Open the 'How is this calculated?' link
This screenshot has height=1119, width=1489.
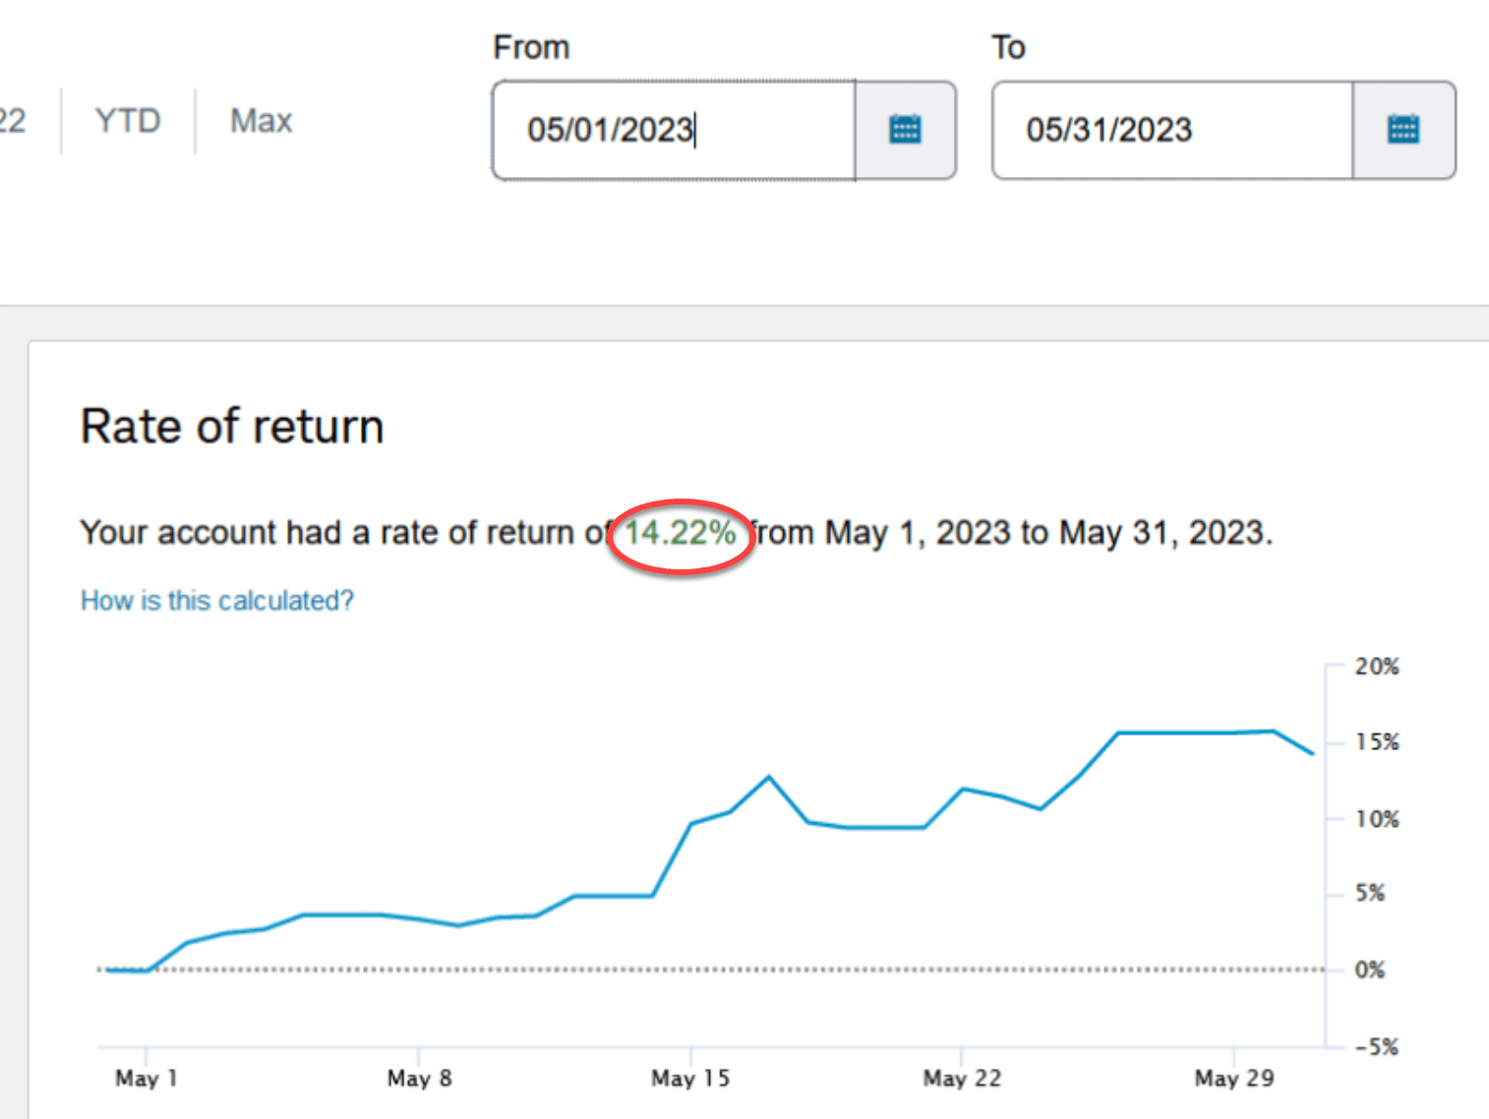(216, 600)
